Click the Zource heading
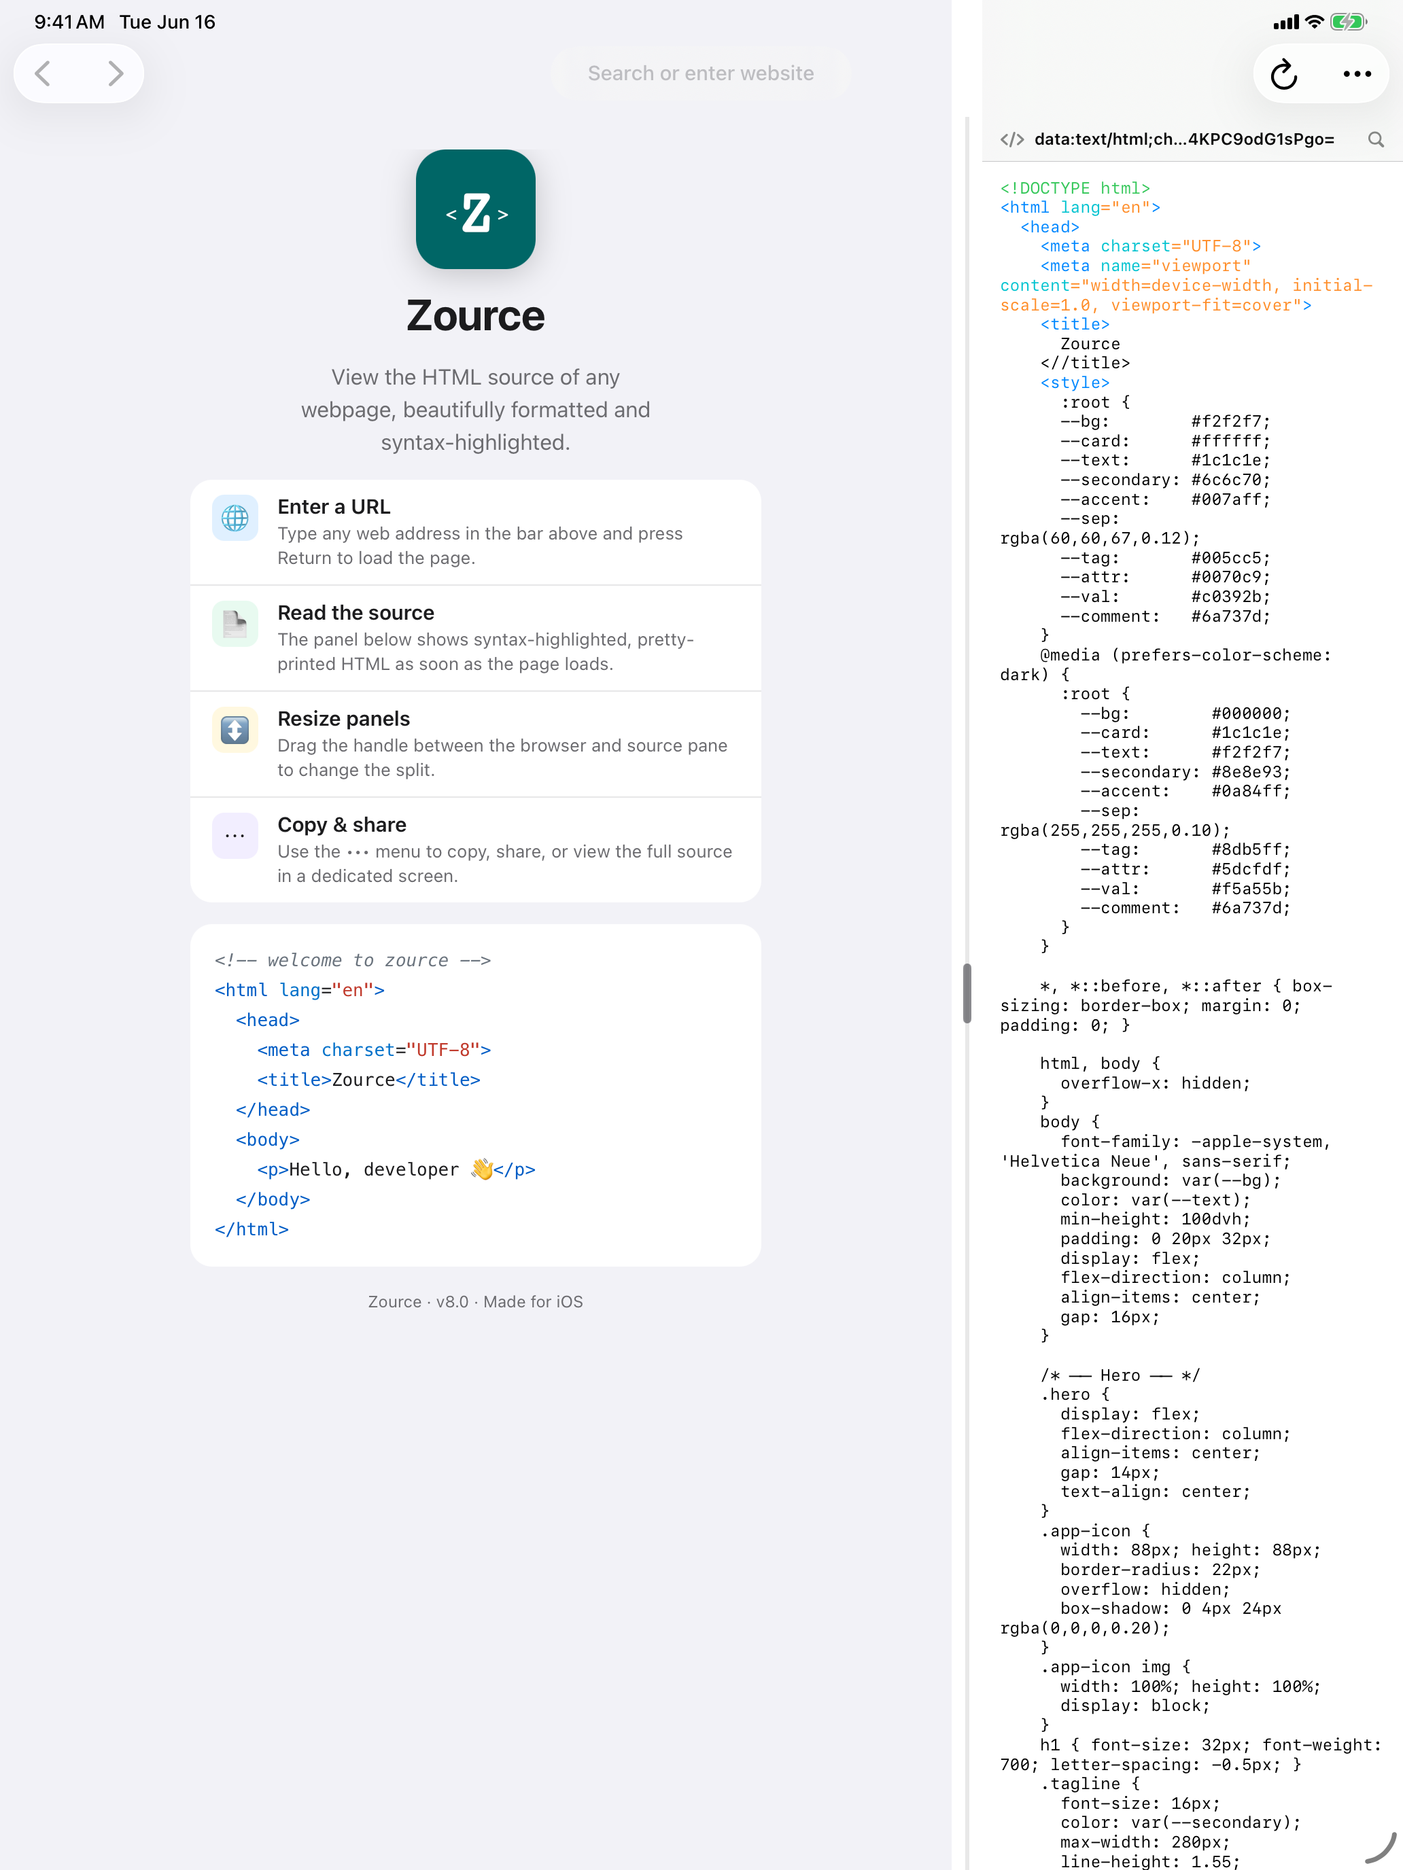 click(x=475, y=316)
